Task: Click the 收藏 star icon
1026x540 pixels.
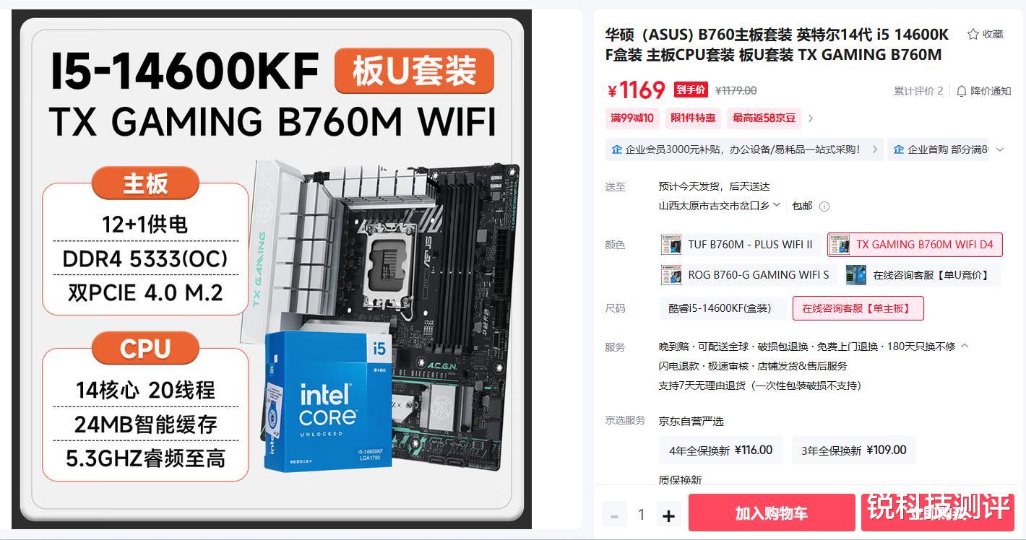Action: pyautogui.click(x=973, y=34)
